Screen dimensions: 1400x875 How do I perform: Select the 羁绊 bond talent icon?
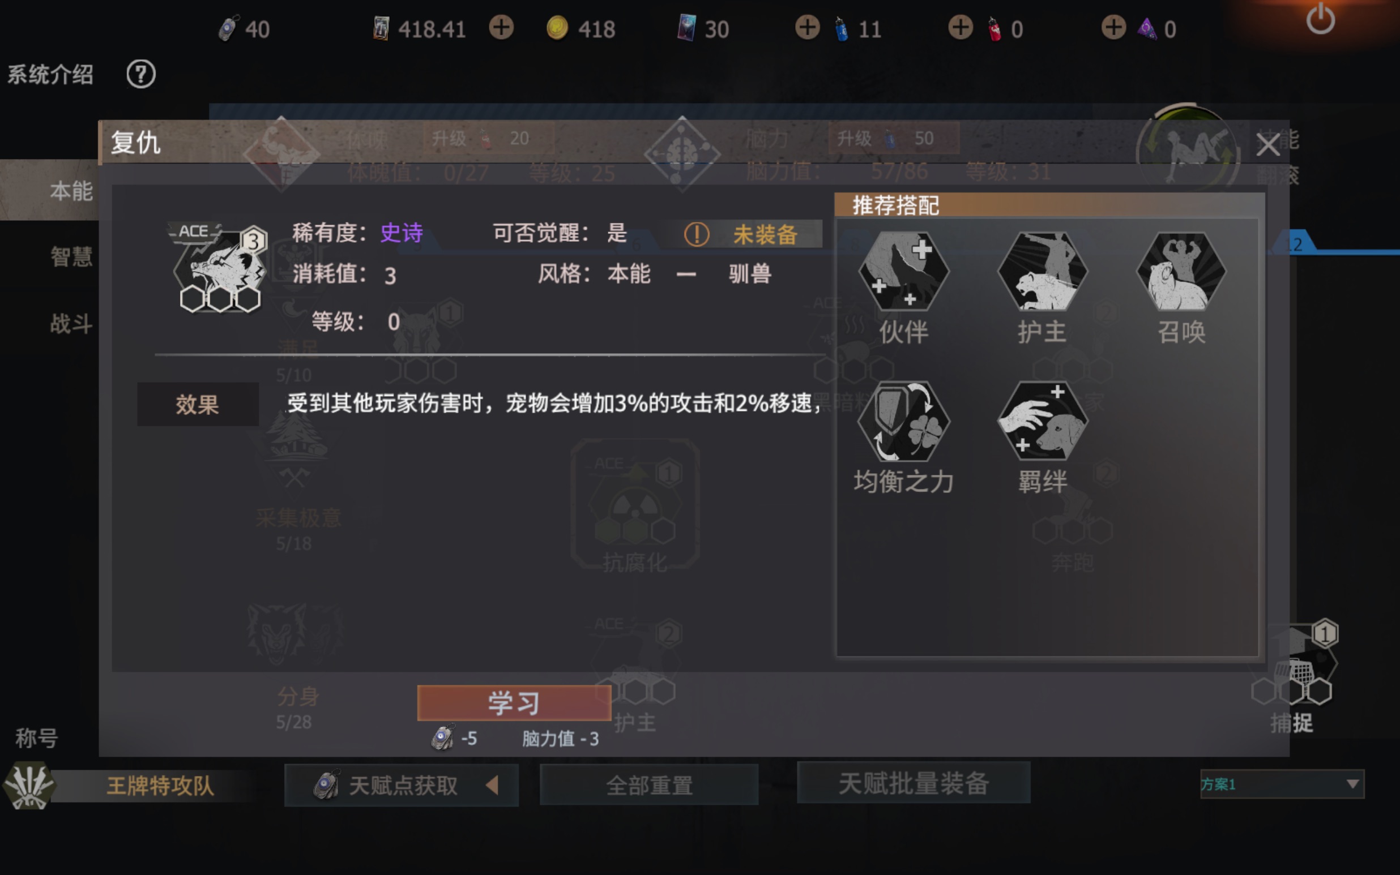coord(1042,421)
